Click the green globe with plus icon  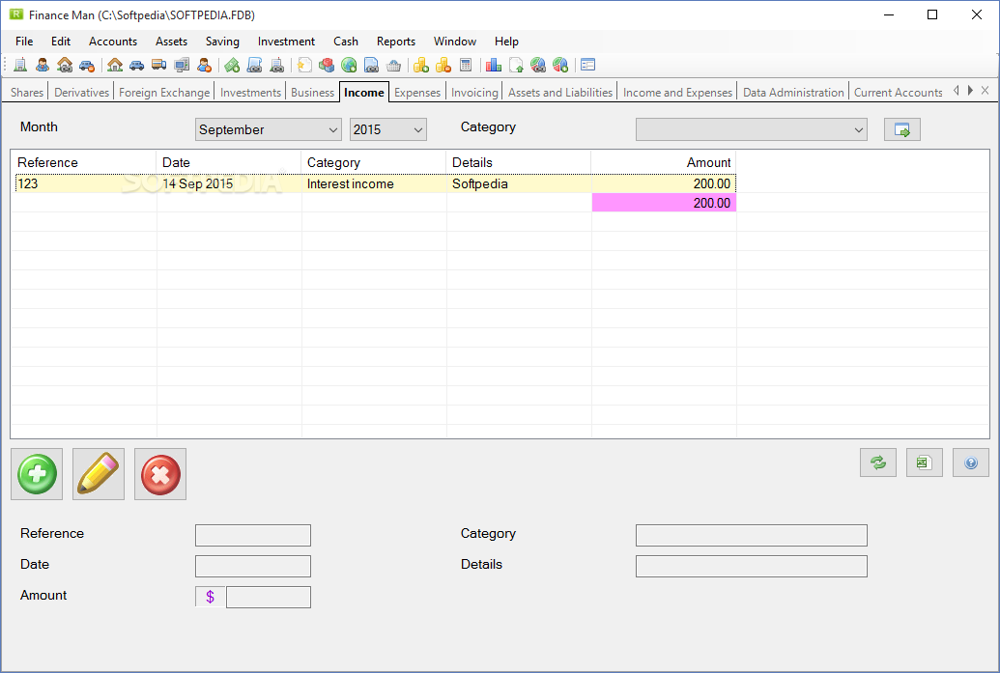point(349,65)
